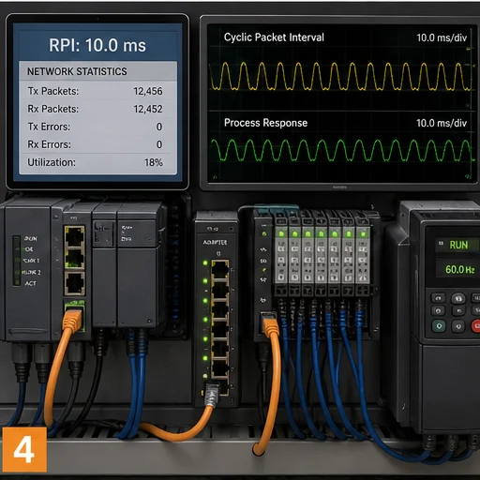This screenshot has height=480, width=480.
Task: Select the NETWORK STATISTICS title bar
Action: click(97, 71)
